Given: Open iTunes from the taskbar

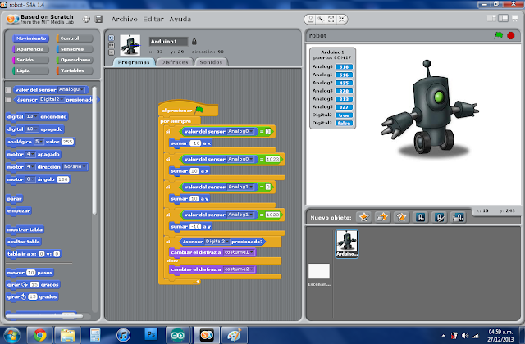Looking at the screenshot, I should pos(123,335).
